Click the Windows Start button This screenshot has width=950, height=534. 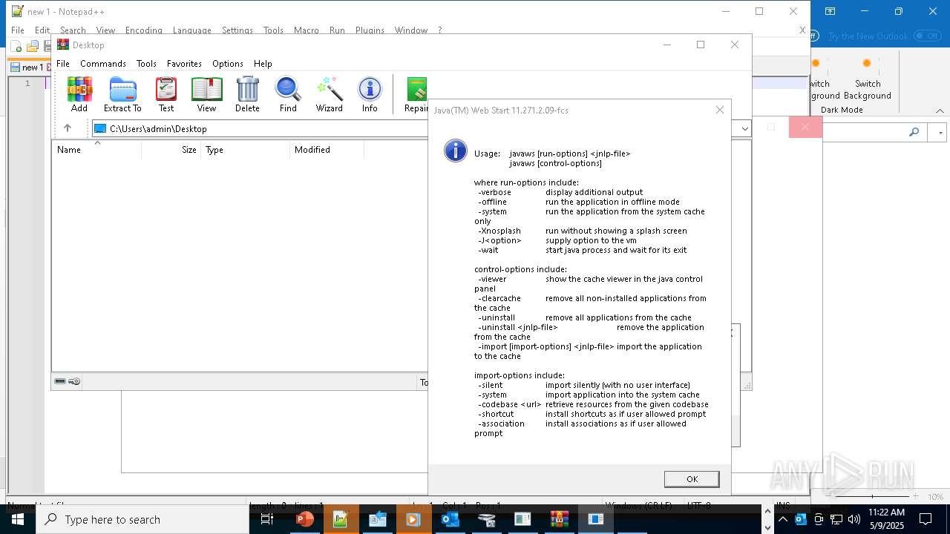[17, 519]
